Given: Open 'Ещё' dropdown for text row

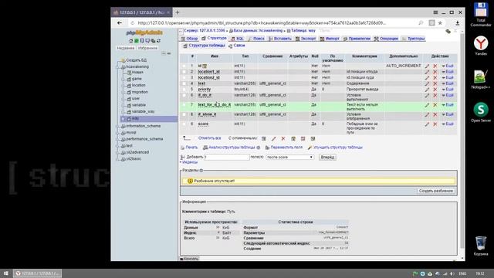Looking at the screenshot, I should pos(448,83).
